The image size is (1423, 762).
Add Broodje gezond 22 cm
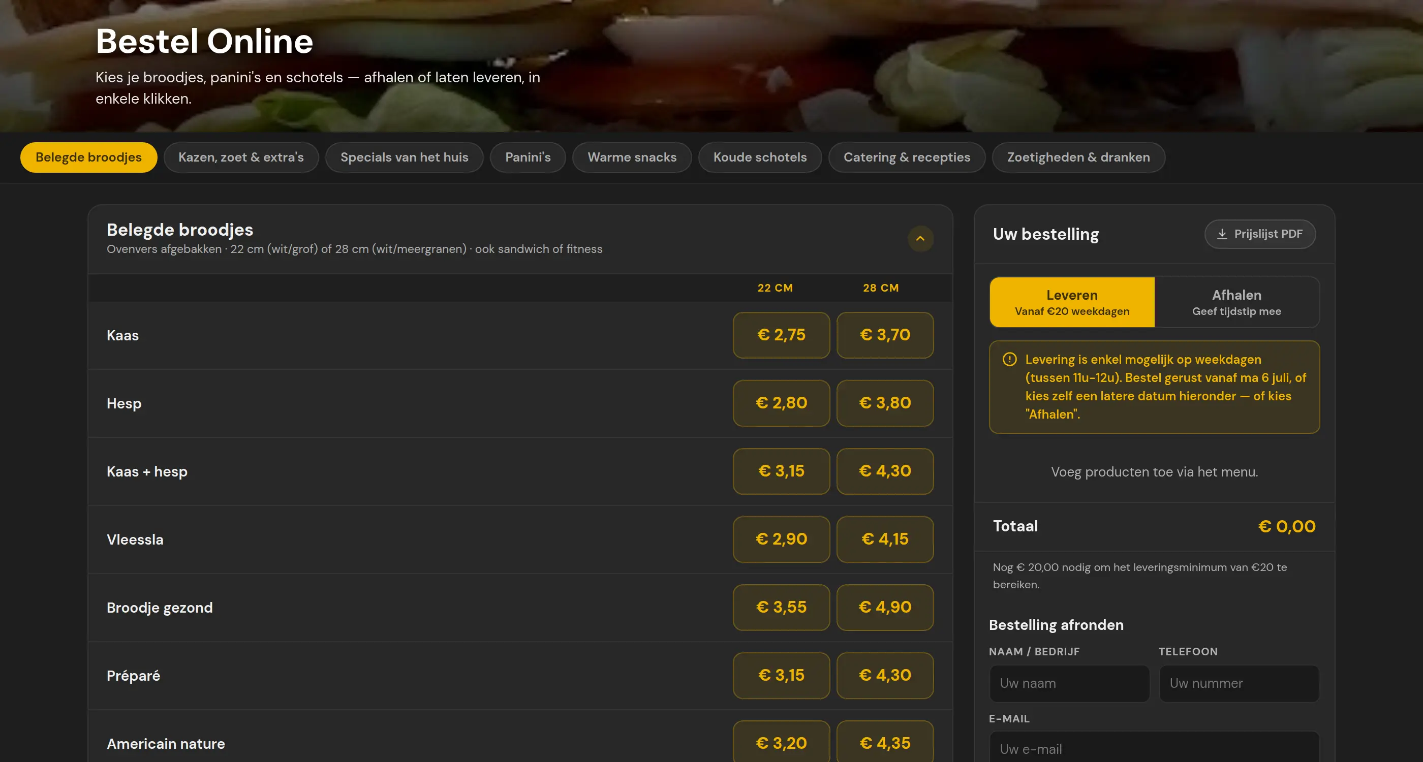[x=781, y=608]
